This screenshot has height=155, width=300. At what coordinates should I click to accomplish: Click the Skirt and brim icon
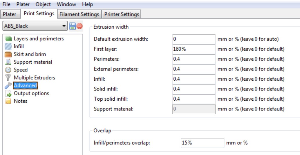tap(8, 54)
